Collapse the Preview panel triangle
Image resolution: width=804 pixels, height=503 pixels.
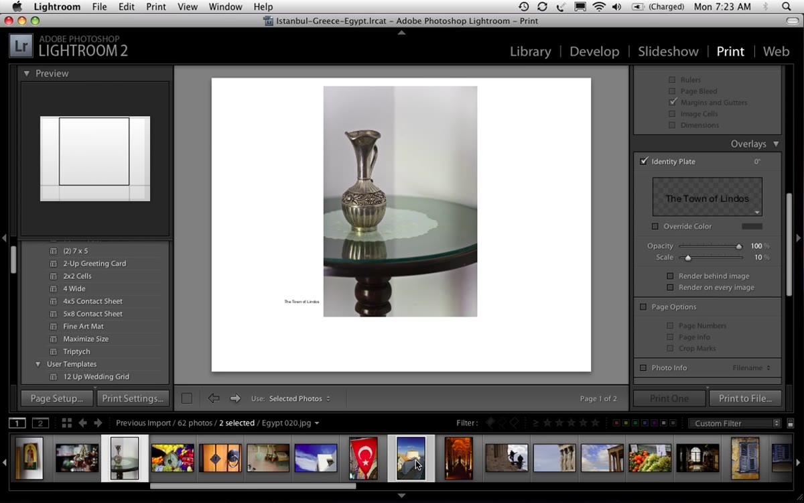(27, 74)
